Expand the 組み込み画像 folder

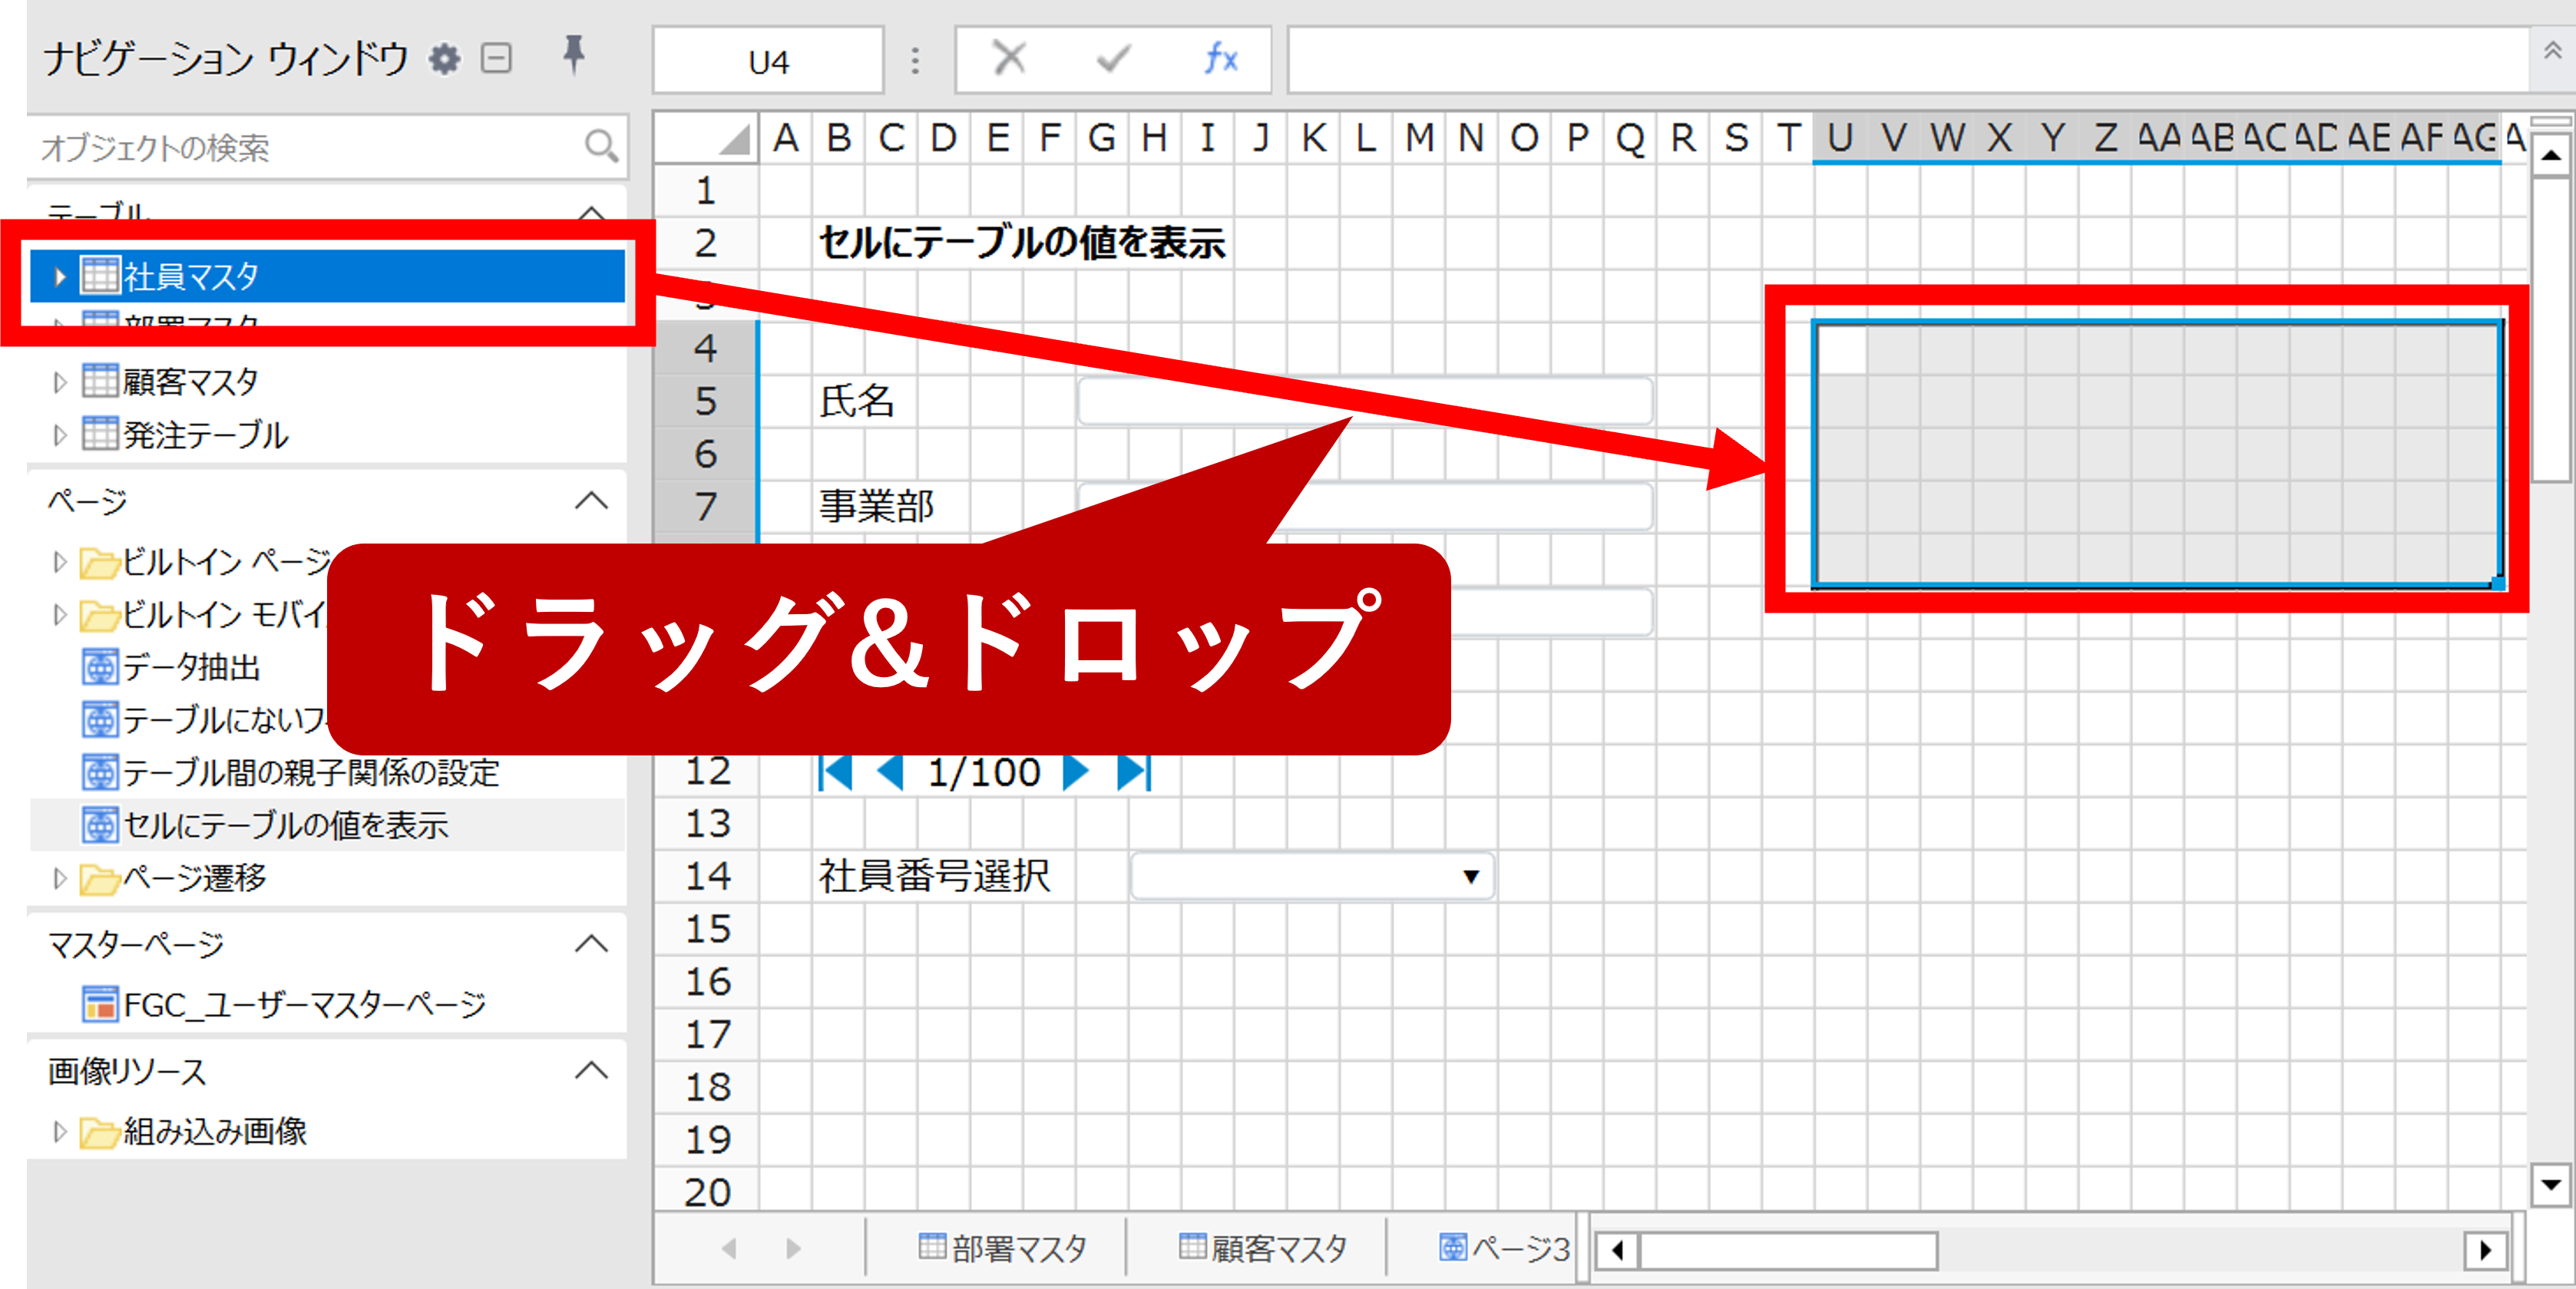pos(59,1131)
